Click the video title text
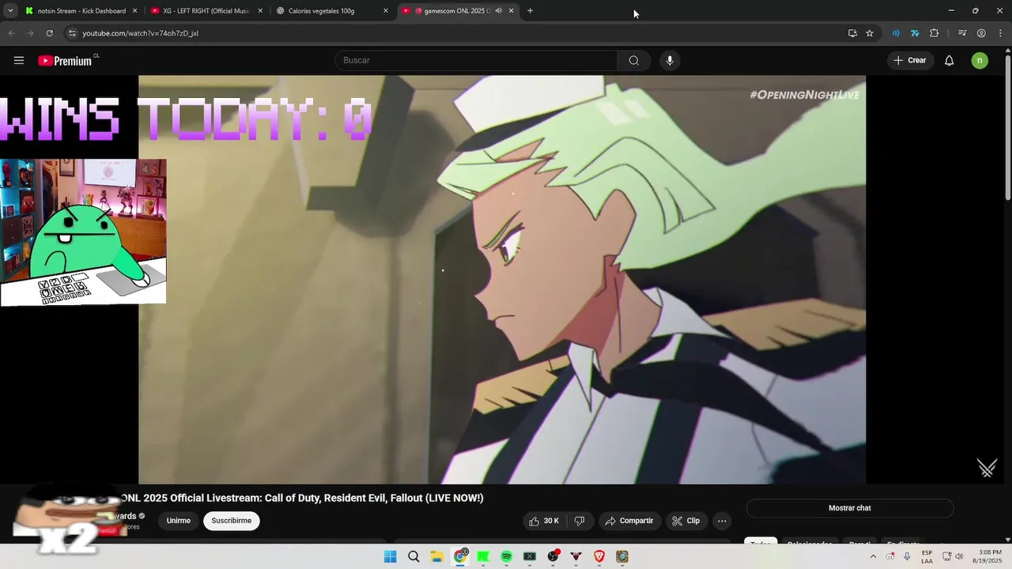Image resolution: width=1012 pixels, height=569 pixels. click(x=302, y=498)
